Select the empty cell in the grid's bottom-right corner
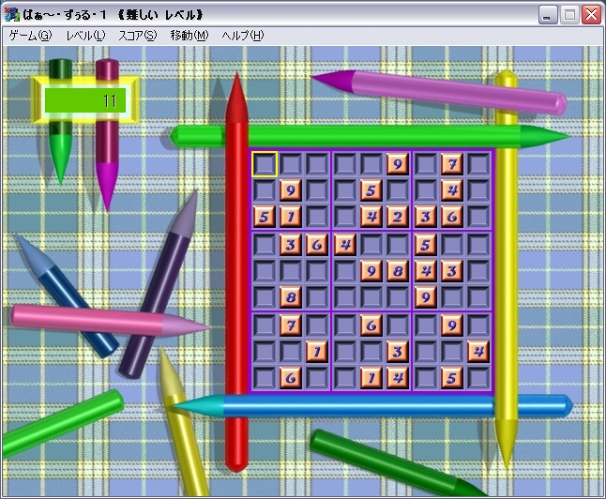 pos(478,378)
